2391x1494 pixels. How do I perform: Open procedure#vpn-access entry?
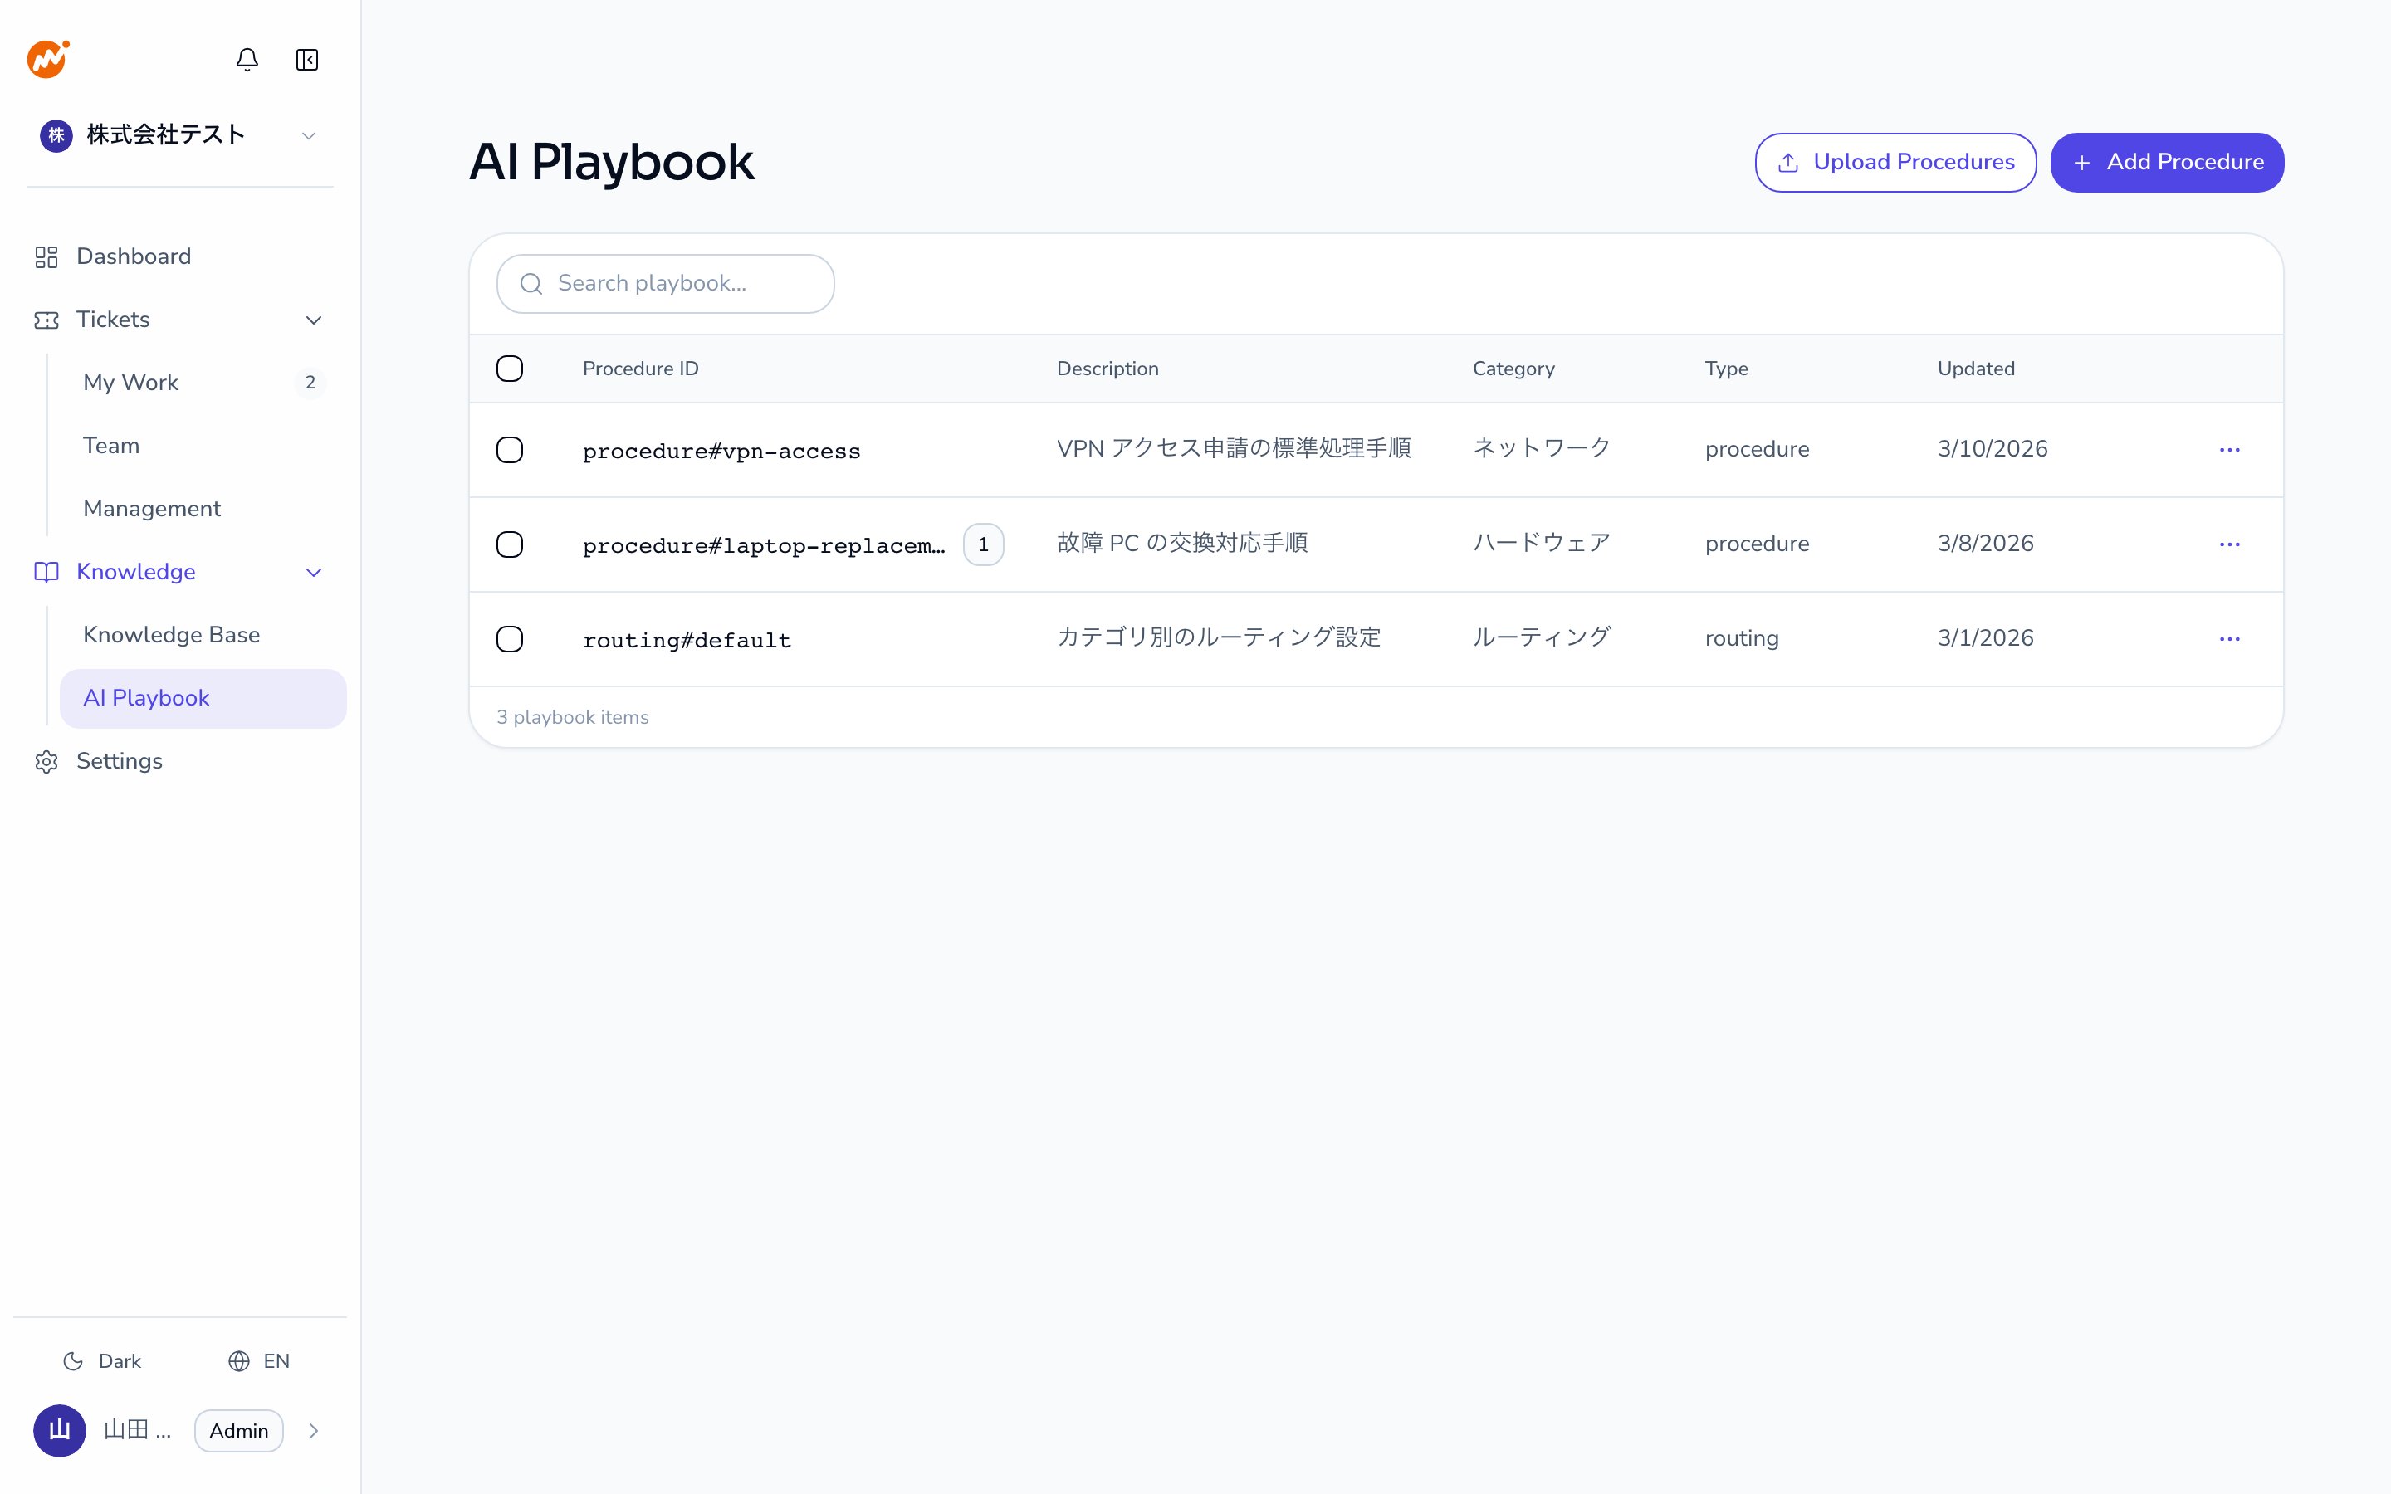721,451
